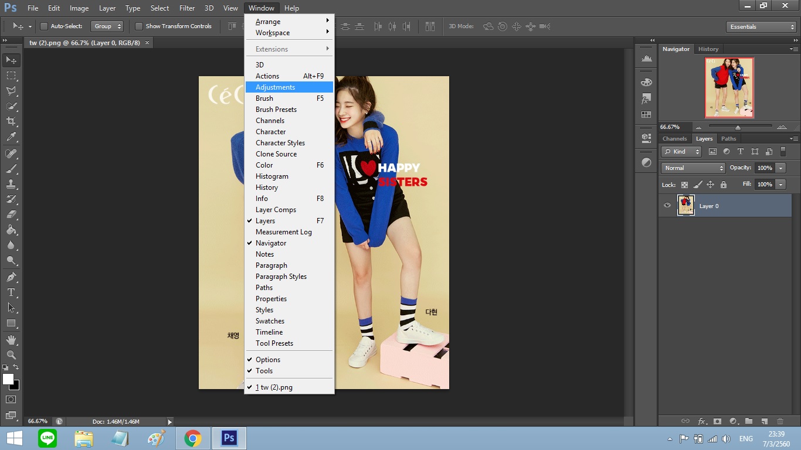The height and width of the screenshot is (450, 801).
Task: Enable the Auto-Select checkbox
Action: (44, 26)
